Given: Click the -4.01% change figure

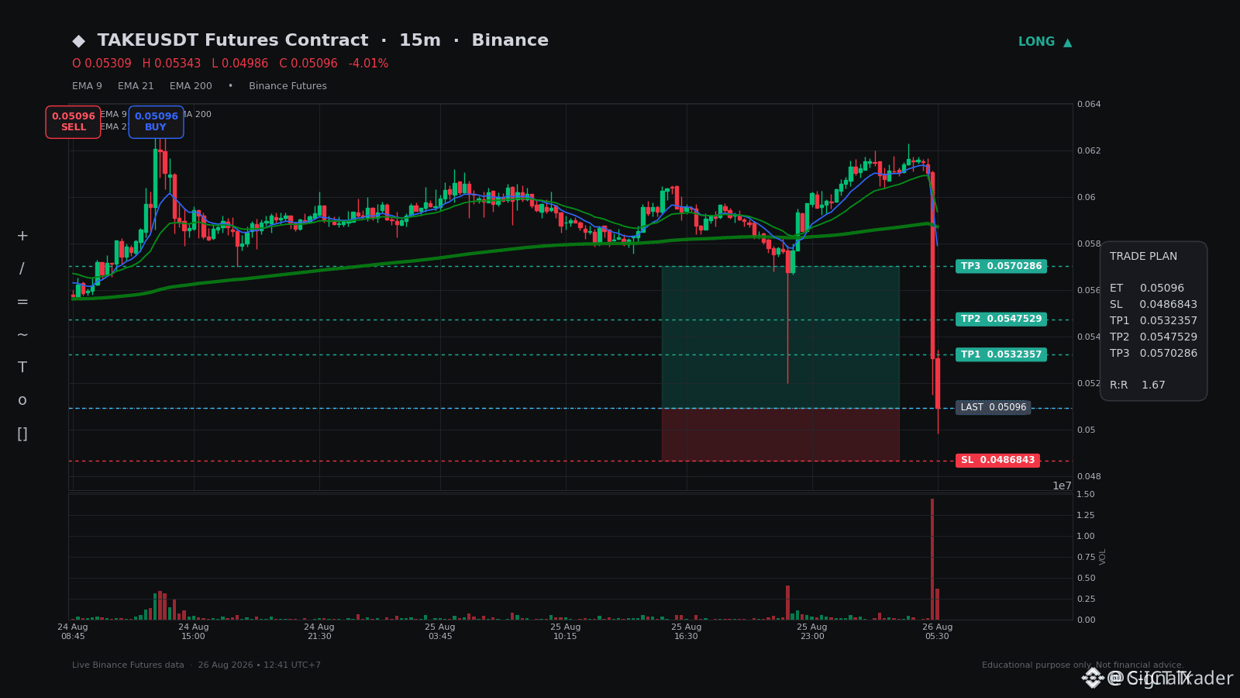Looking at the screenshot, I should [368, 64].
